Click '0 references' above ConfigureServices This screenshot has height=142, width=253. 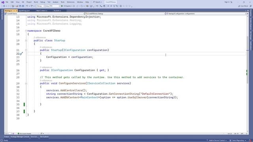(x=46, y=80)
